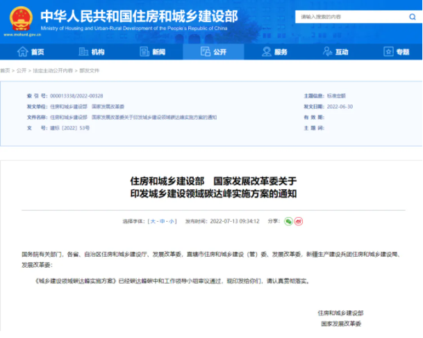Set font size to 中
Image resolution: width=423 pixels, height=338 pixels.
point(162,221)
